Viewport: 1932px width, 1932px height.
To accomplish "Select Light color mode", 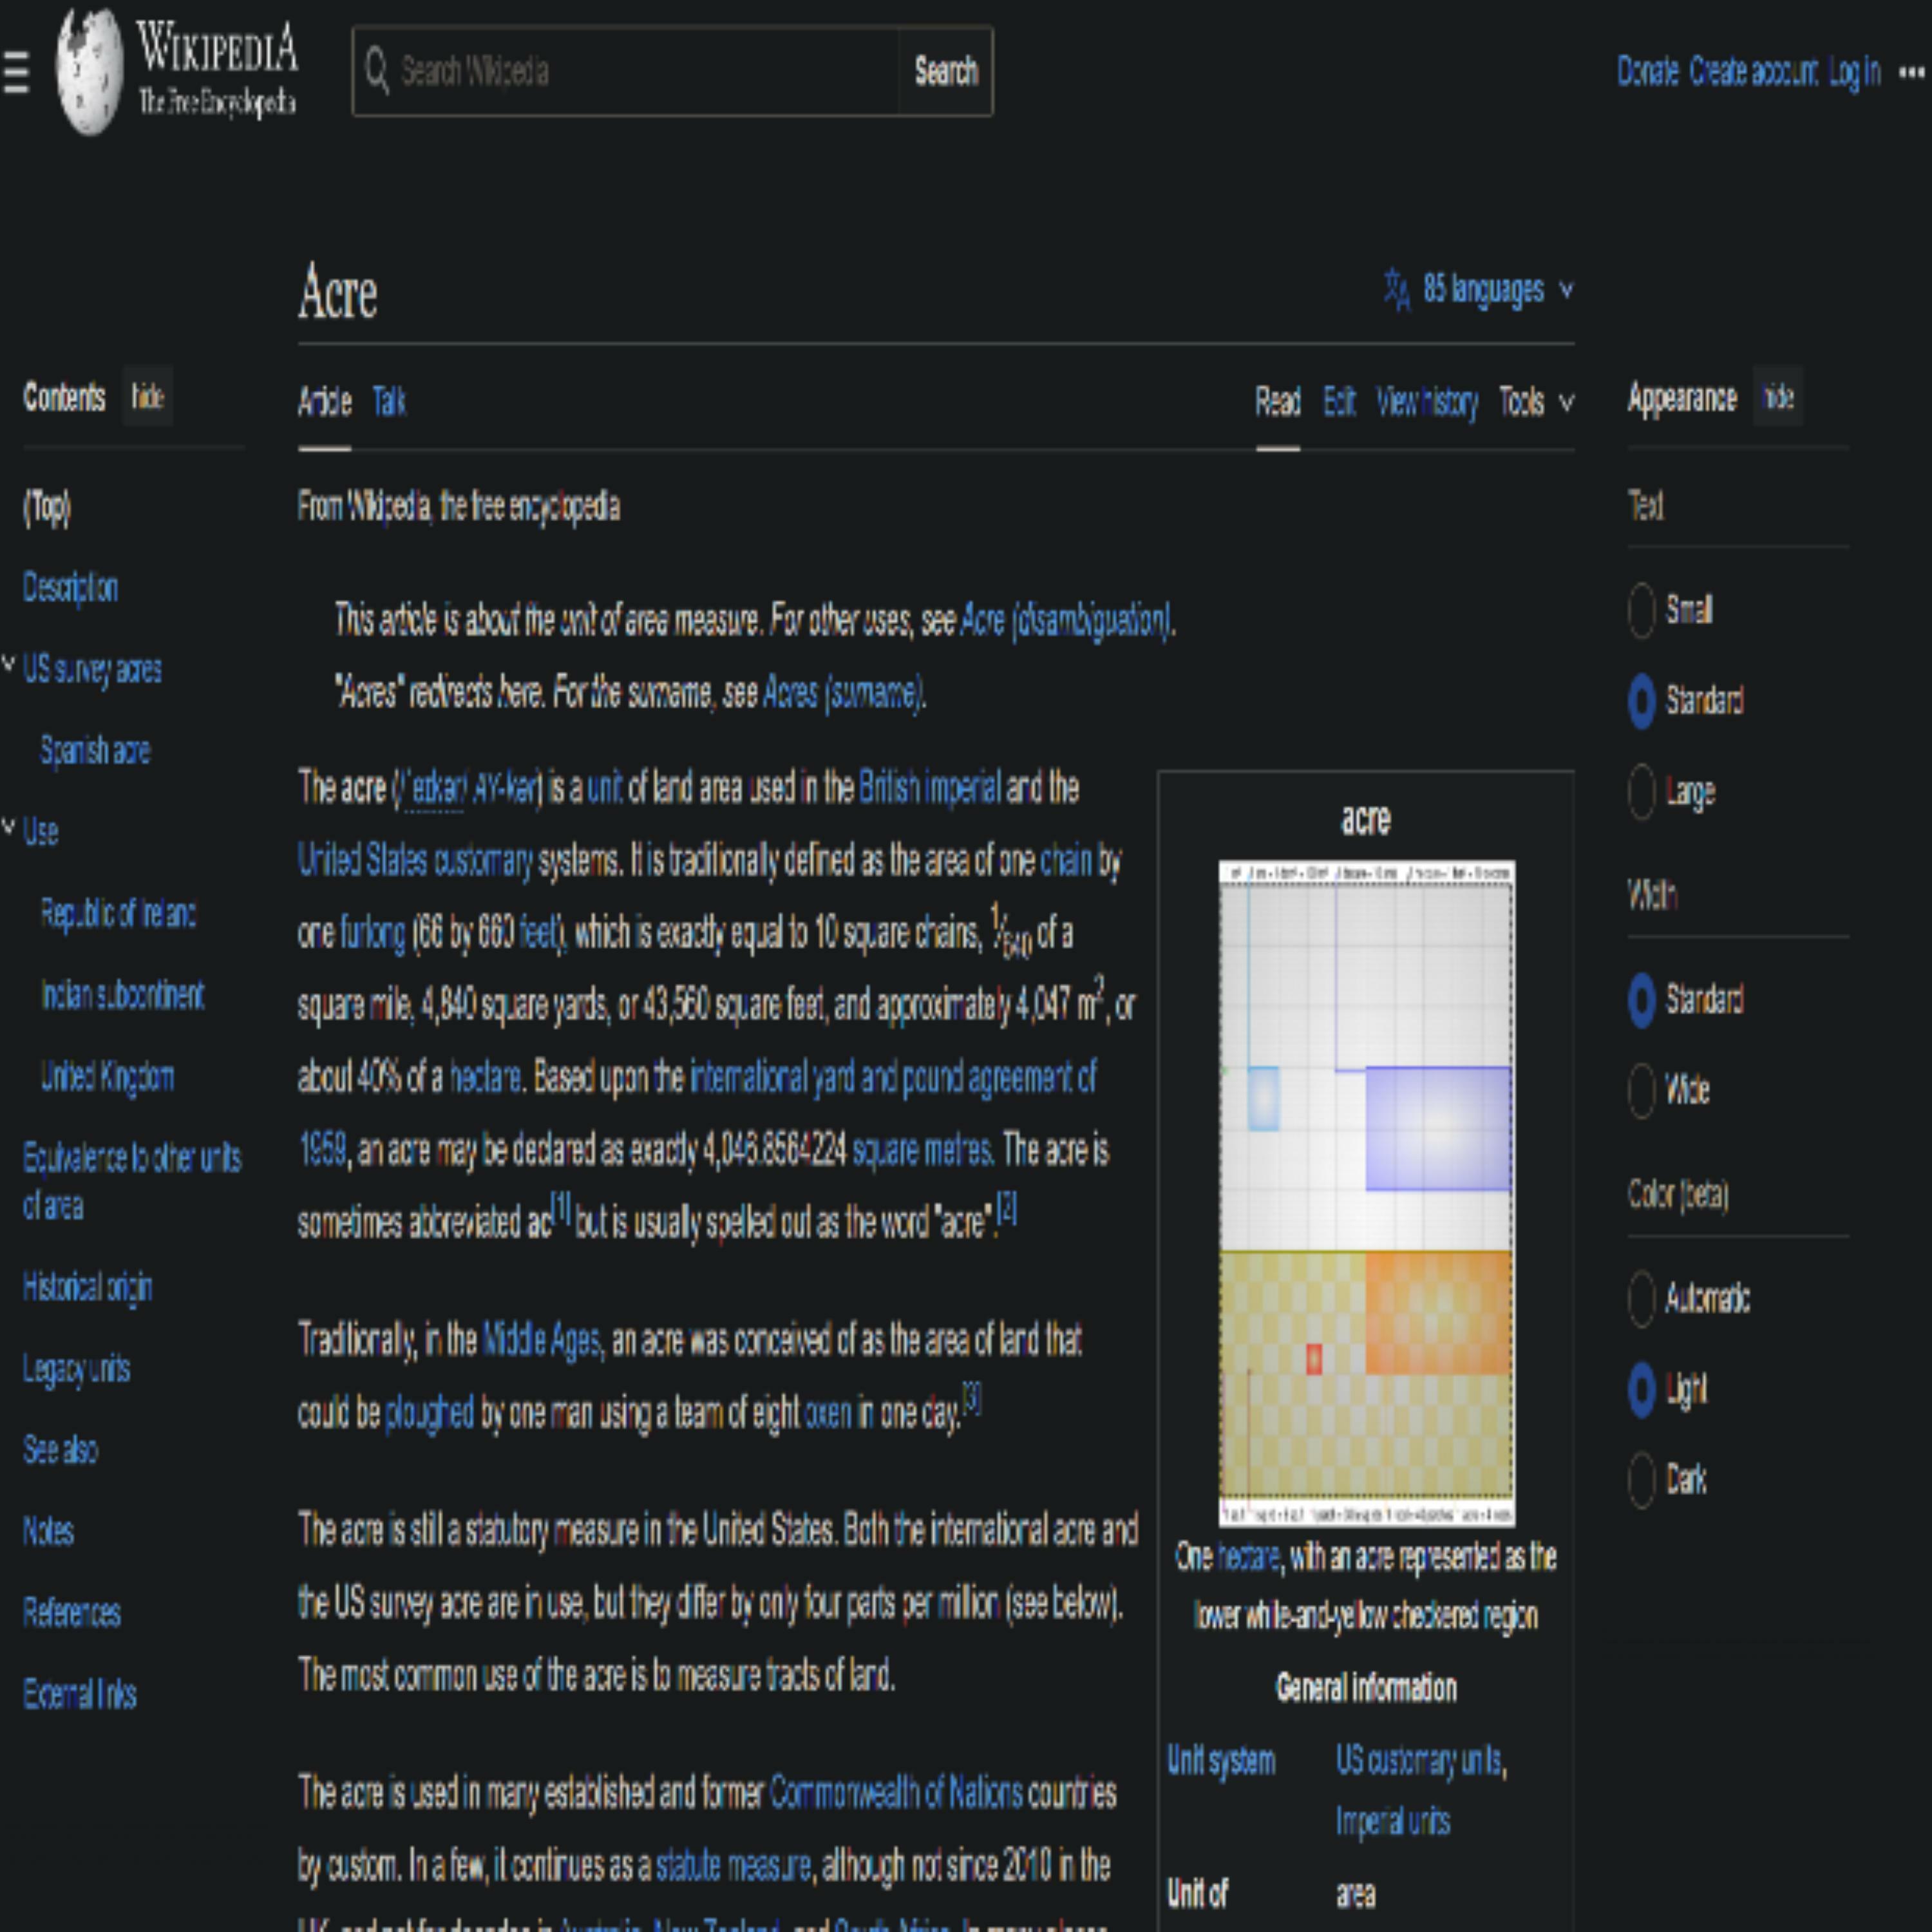I will click(x=1641, y=1390).
